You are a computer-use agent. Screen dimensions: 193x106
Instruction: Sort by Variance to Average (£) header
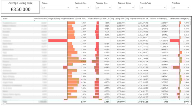tap(159, 19)
